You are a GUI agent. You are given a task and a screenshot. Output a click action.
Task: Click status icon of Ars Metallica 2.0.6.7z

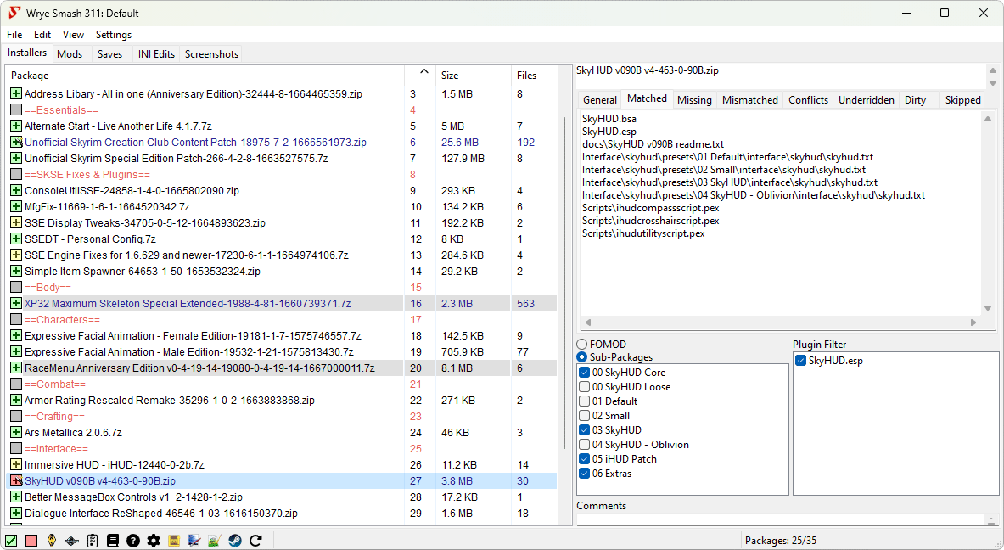tap(17, 433)
